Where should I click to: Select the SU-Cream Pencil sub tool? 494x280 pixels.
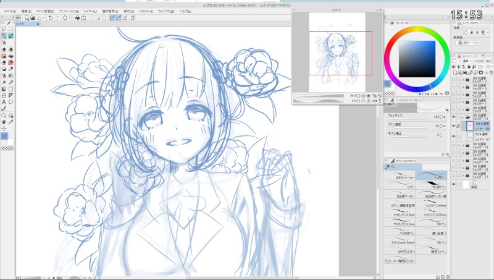coord(400,240)
